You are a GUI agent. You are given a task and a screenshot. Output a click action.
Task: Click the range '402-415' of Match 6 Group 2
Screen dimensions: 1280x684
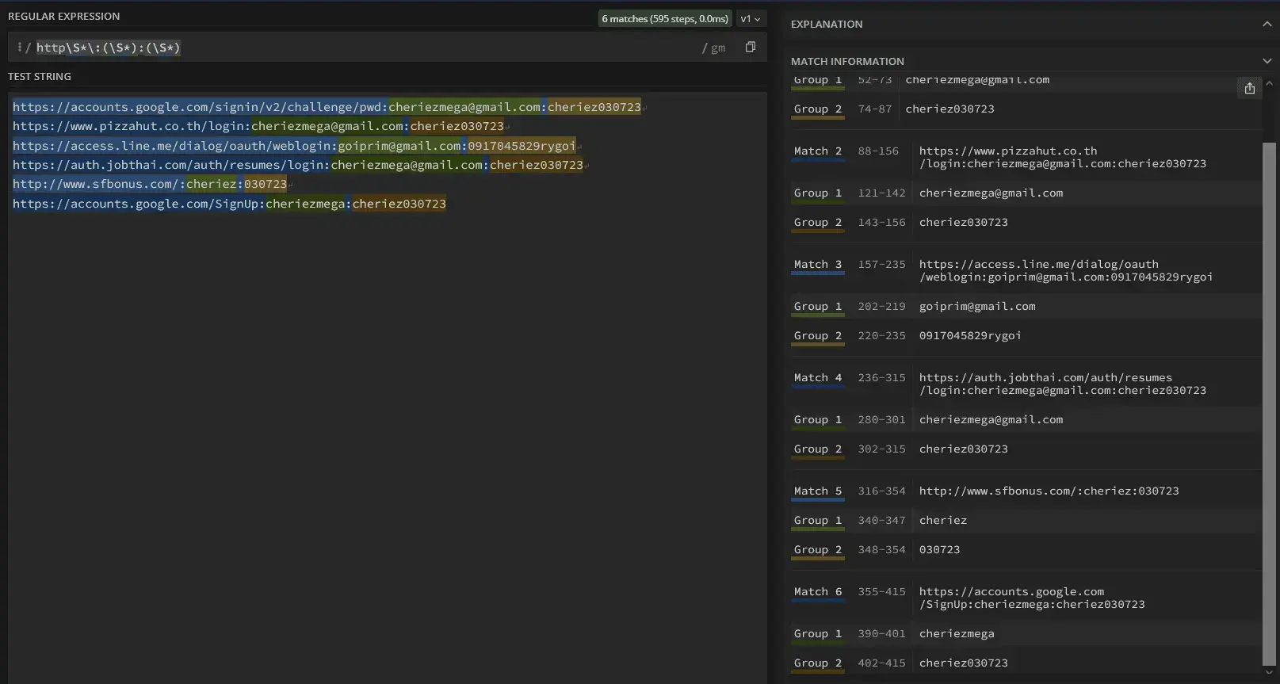881,663
